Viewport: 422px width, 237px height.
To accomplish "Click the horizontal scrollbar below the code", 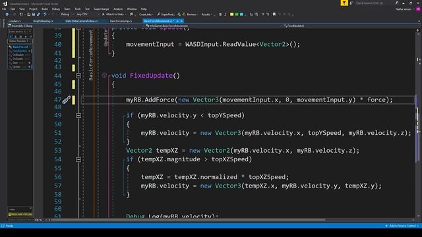I will [188, 220].
